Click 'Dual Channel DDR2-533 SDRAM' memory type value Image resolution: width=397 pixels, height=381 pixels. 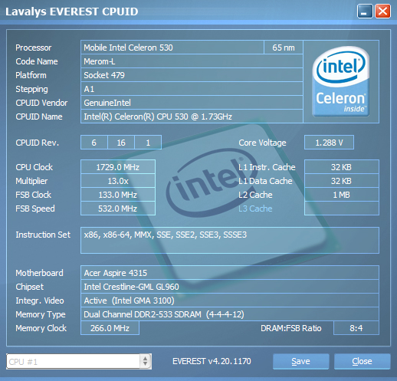pyautogui.click(x=230, y=314)
